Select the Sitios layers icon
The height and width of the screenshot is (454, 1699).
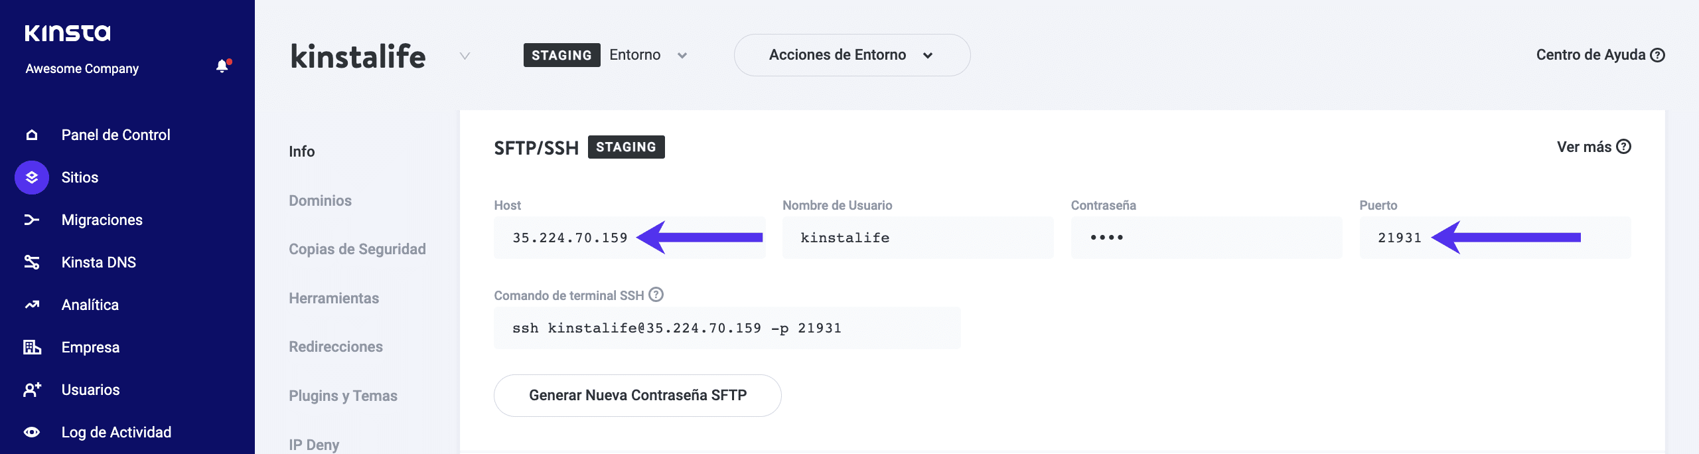point(32,178)
